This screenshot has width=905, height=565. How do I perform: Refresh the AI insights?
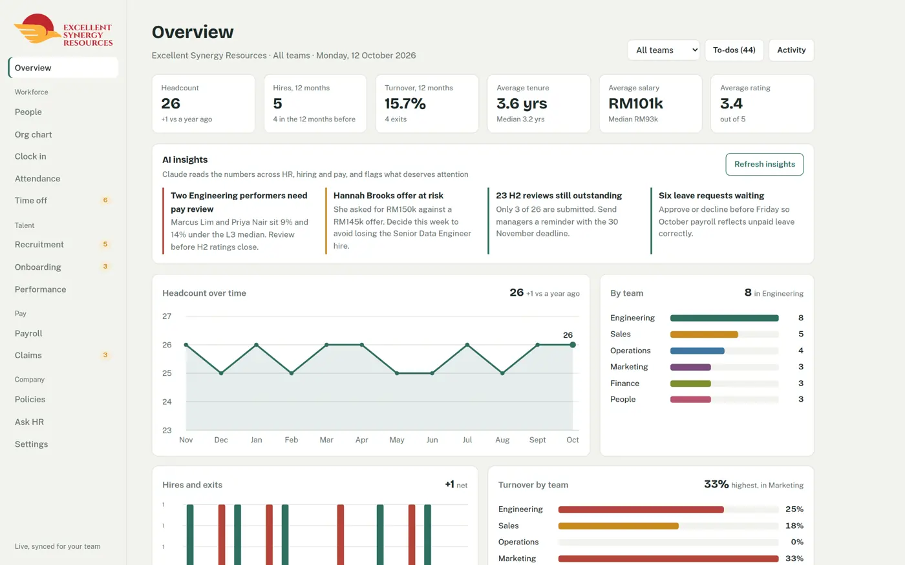[765, 164]
